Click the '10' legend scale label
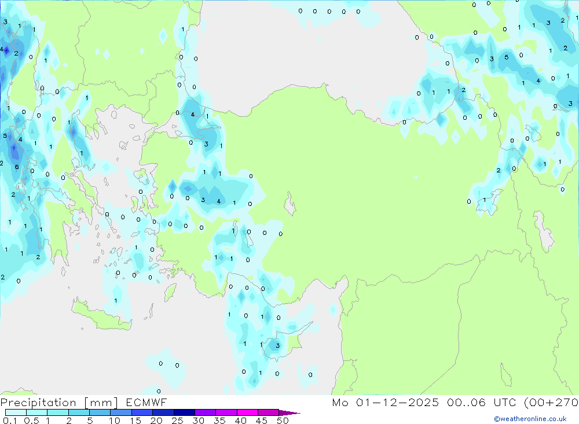 pyautogui.click(x=115, y=421)
